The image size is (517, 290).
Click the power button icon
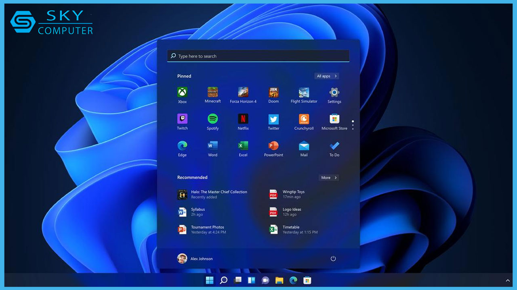click(x=333, y=259)
